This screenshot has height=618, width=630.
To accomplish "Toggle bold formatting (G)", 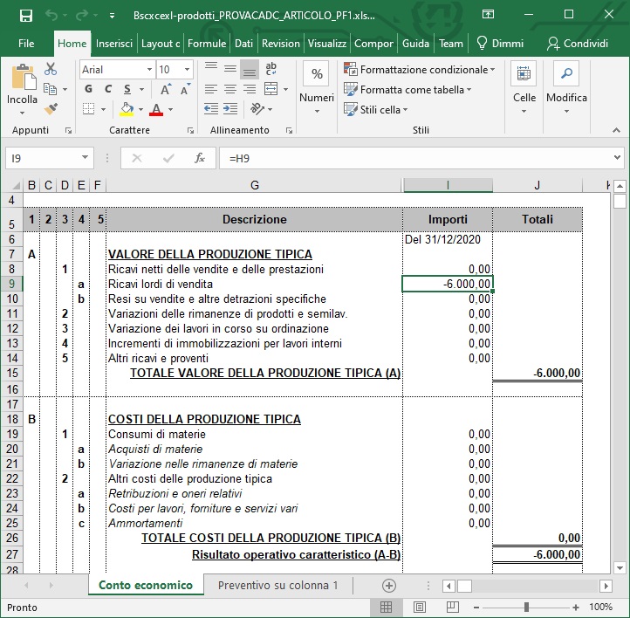I will click(x=88, y=89).
